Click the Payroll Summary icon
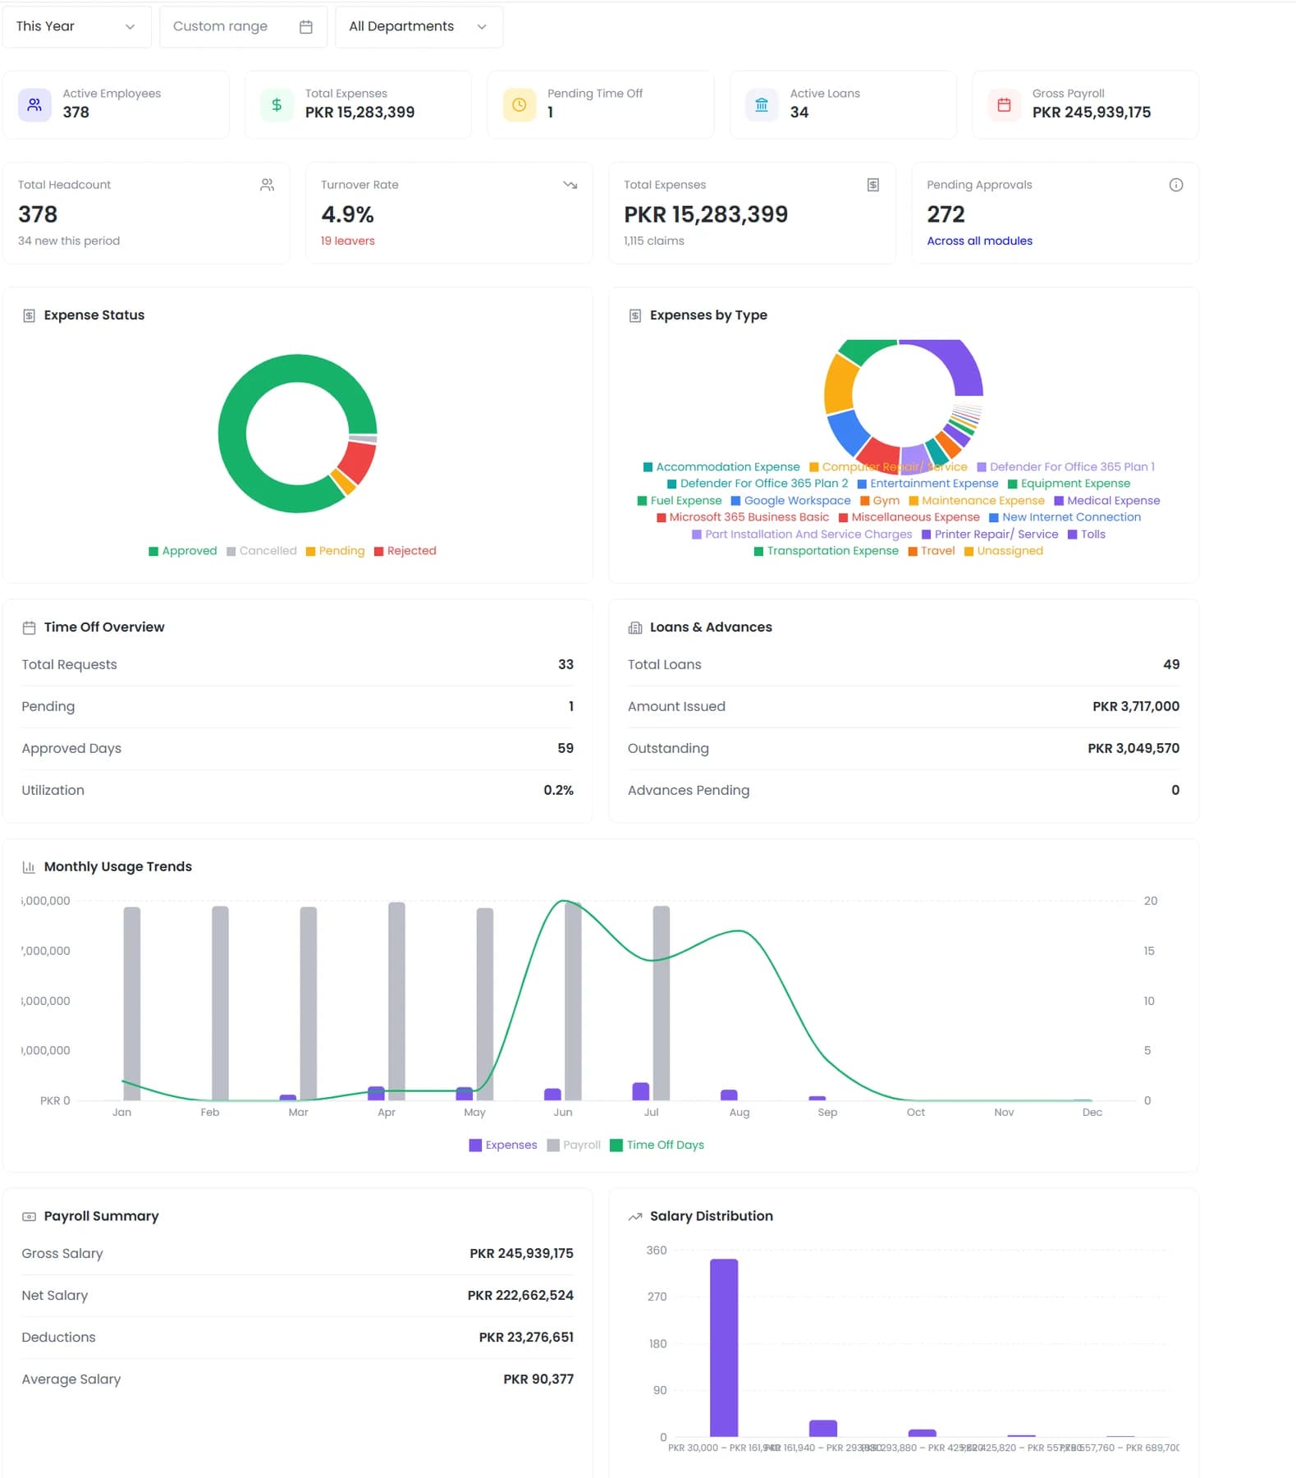Screen dimensions: 1296x1478 [29, 1216]
